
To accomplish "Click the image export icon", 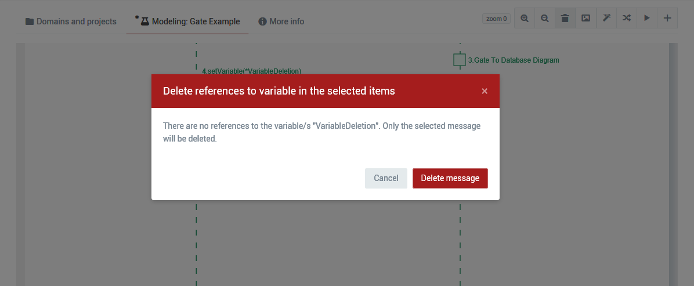I will pos(585,18).
